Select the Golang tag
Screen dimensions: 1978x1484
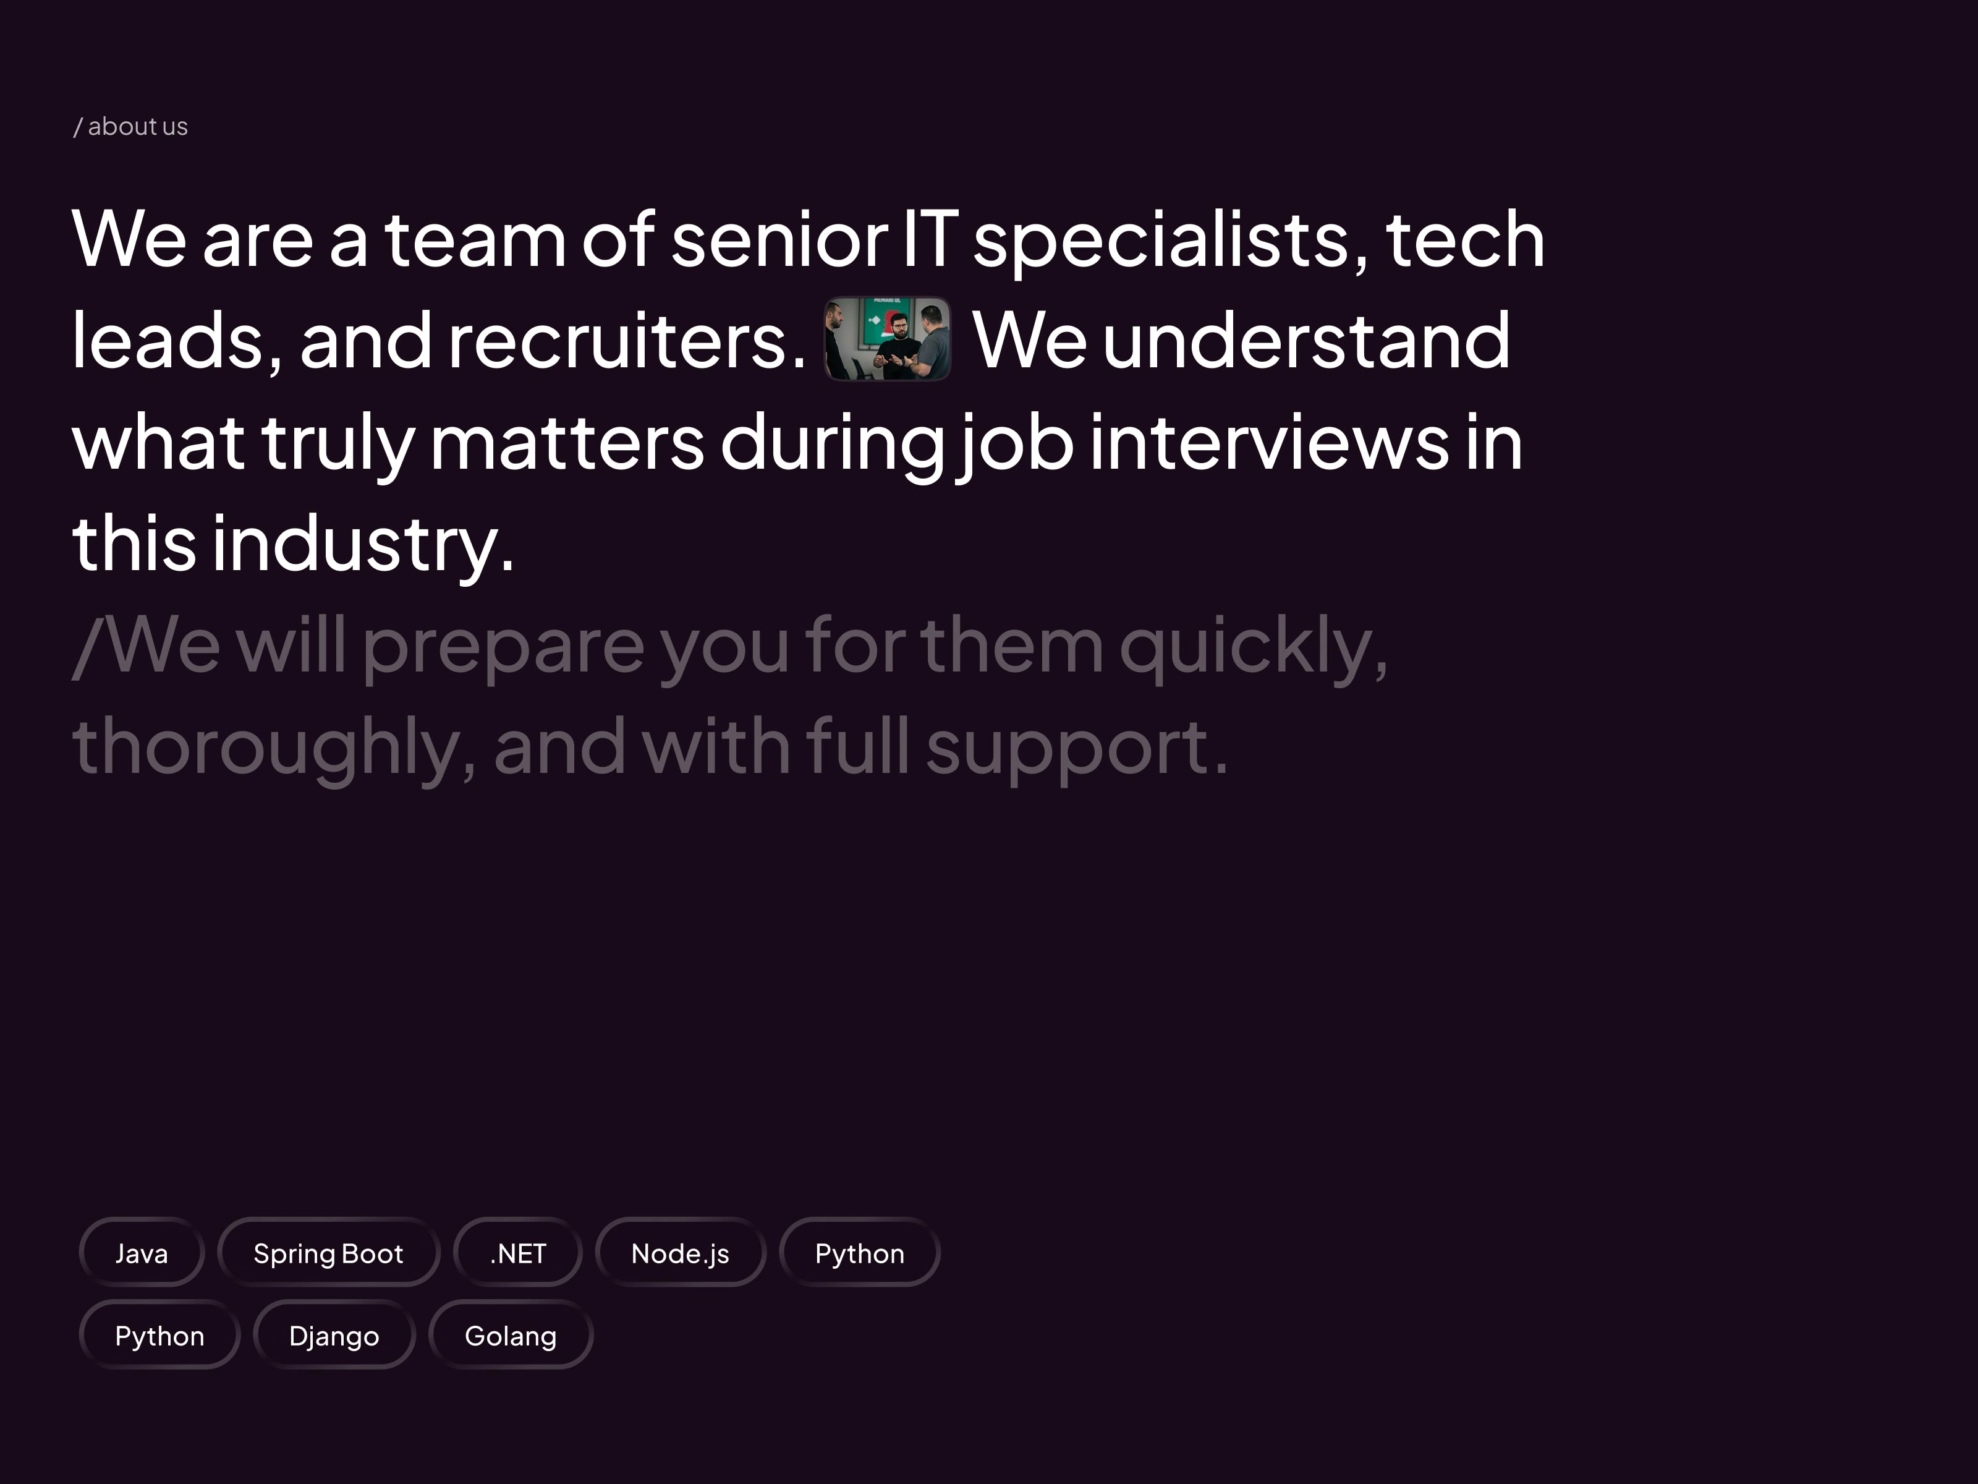pyautogui.click(x=511, y=1334)
